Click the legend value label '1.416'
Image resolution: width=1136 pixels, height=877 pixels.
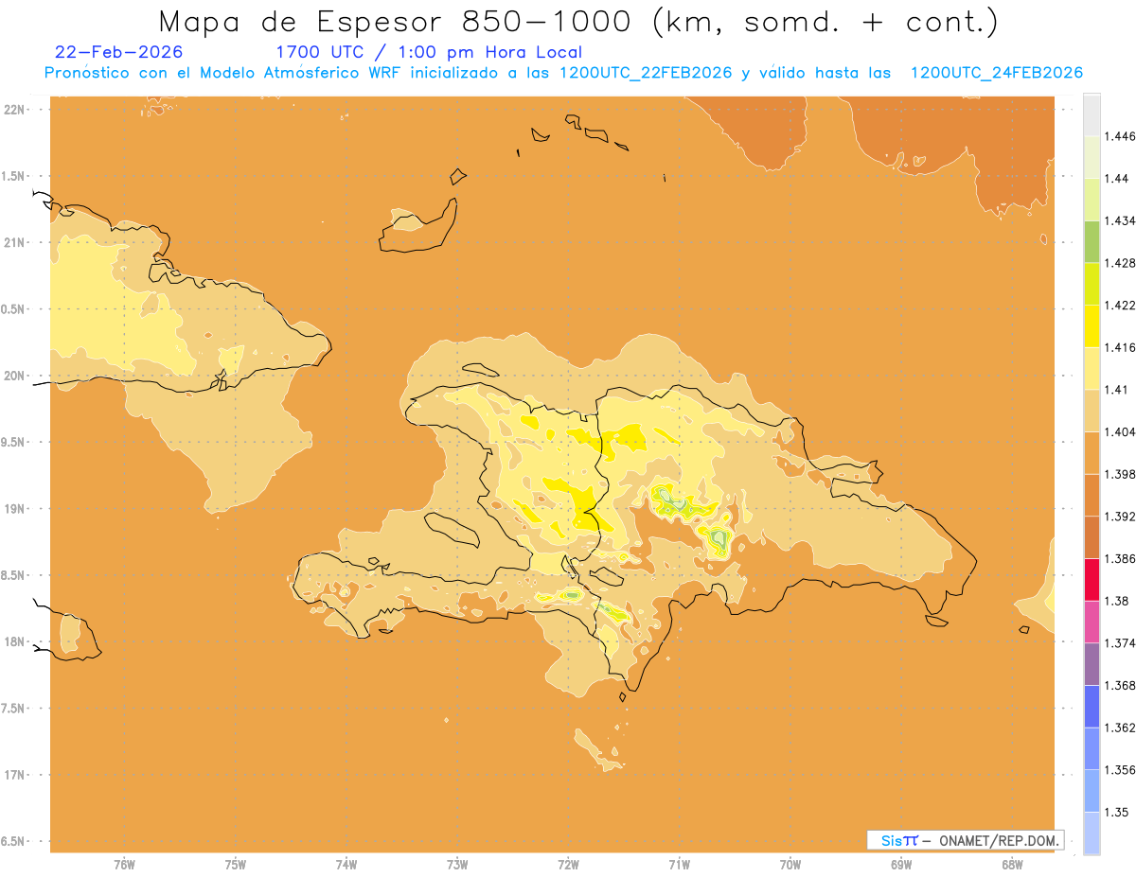pos(1120,347)
